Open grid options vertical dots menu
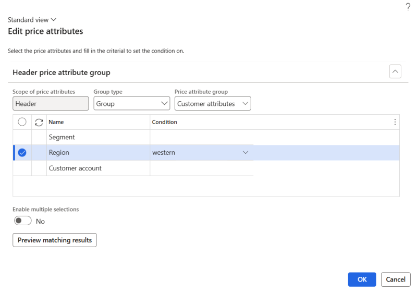The image size is (417, 293). coord(395,122)
